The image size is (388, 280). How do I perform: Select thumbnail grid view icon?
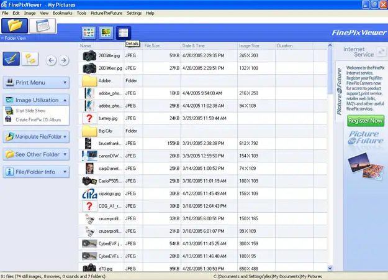(89, 33)
